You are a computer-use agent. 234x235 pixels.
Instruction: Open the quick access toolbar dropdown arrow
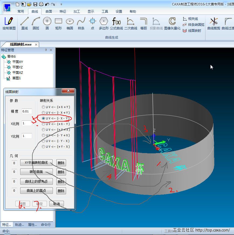(61, 4)
